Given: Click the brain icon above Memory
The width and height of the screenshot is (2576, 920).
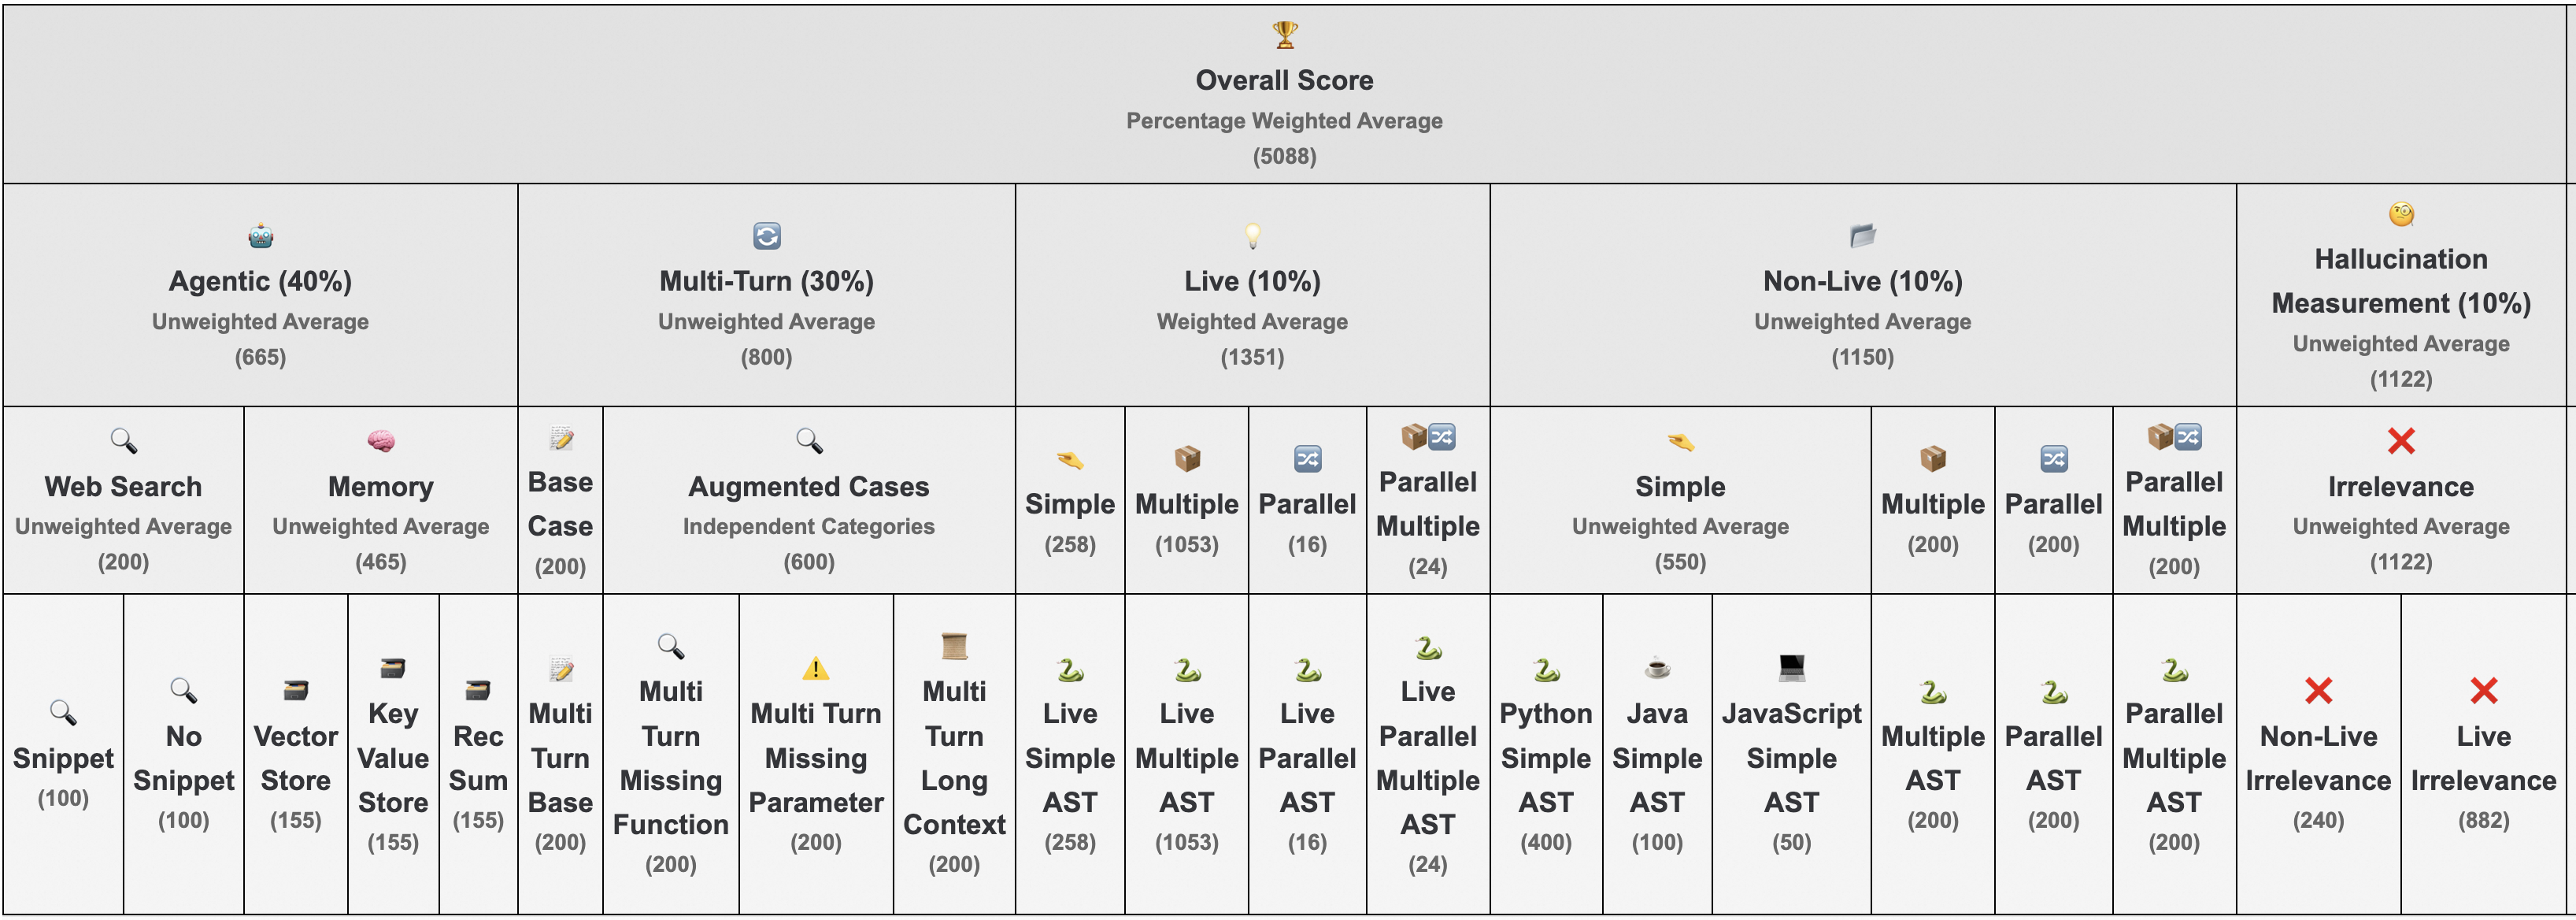Looking at the screenshot, I should [380, 441].
